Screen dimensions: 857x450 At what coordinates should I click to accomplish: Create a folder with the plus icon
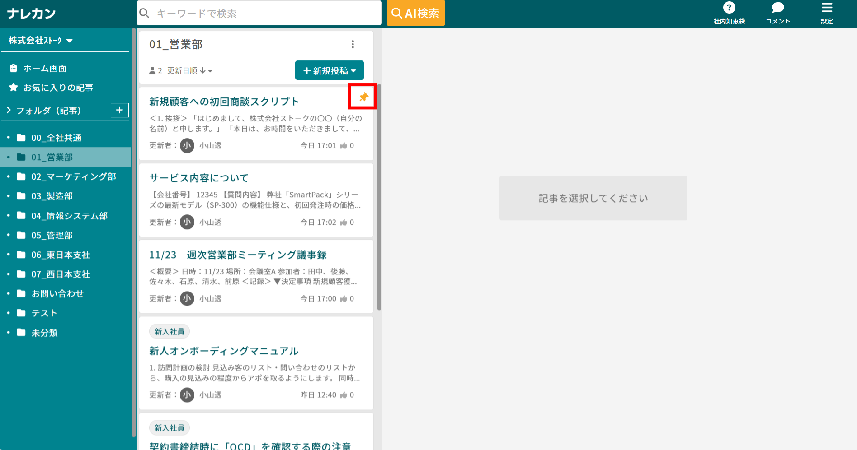119,110
